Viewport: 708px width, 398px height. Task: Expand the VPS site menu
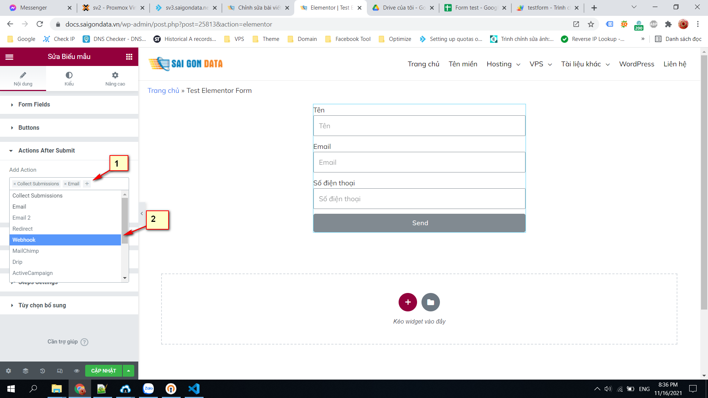click(x=541, y=64)
